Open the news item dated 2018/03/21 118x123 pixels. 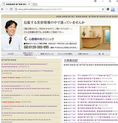(x=29, y=107)
